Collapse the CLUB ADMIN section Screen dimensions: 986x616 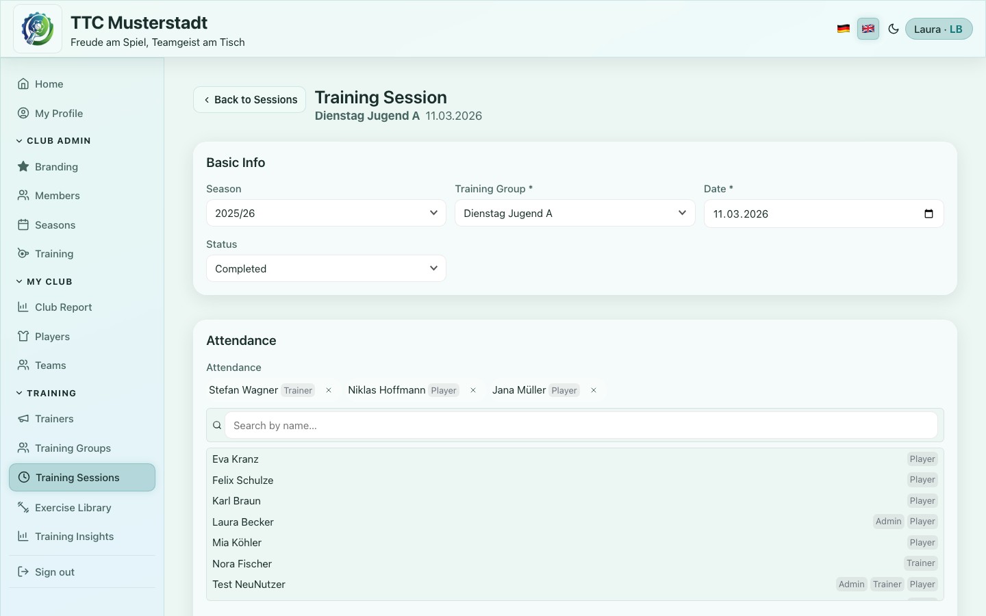[53, 141]
